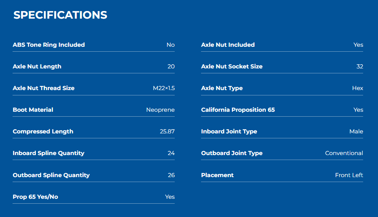Click the Neoprene boot material value
This screenshot has height=217, width=378.
click(x=161, y=109)
